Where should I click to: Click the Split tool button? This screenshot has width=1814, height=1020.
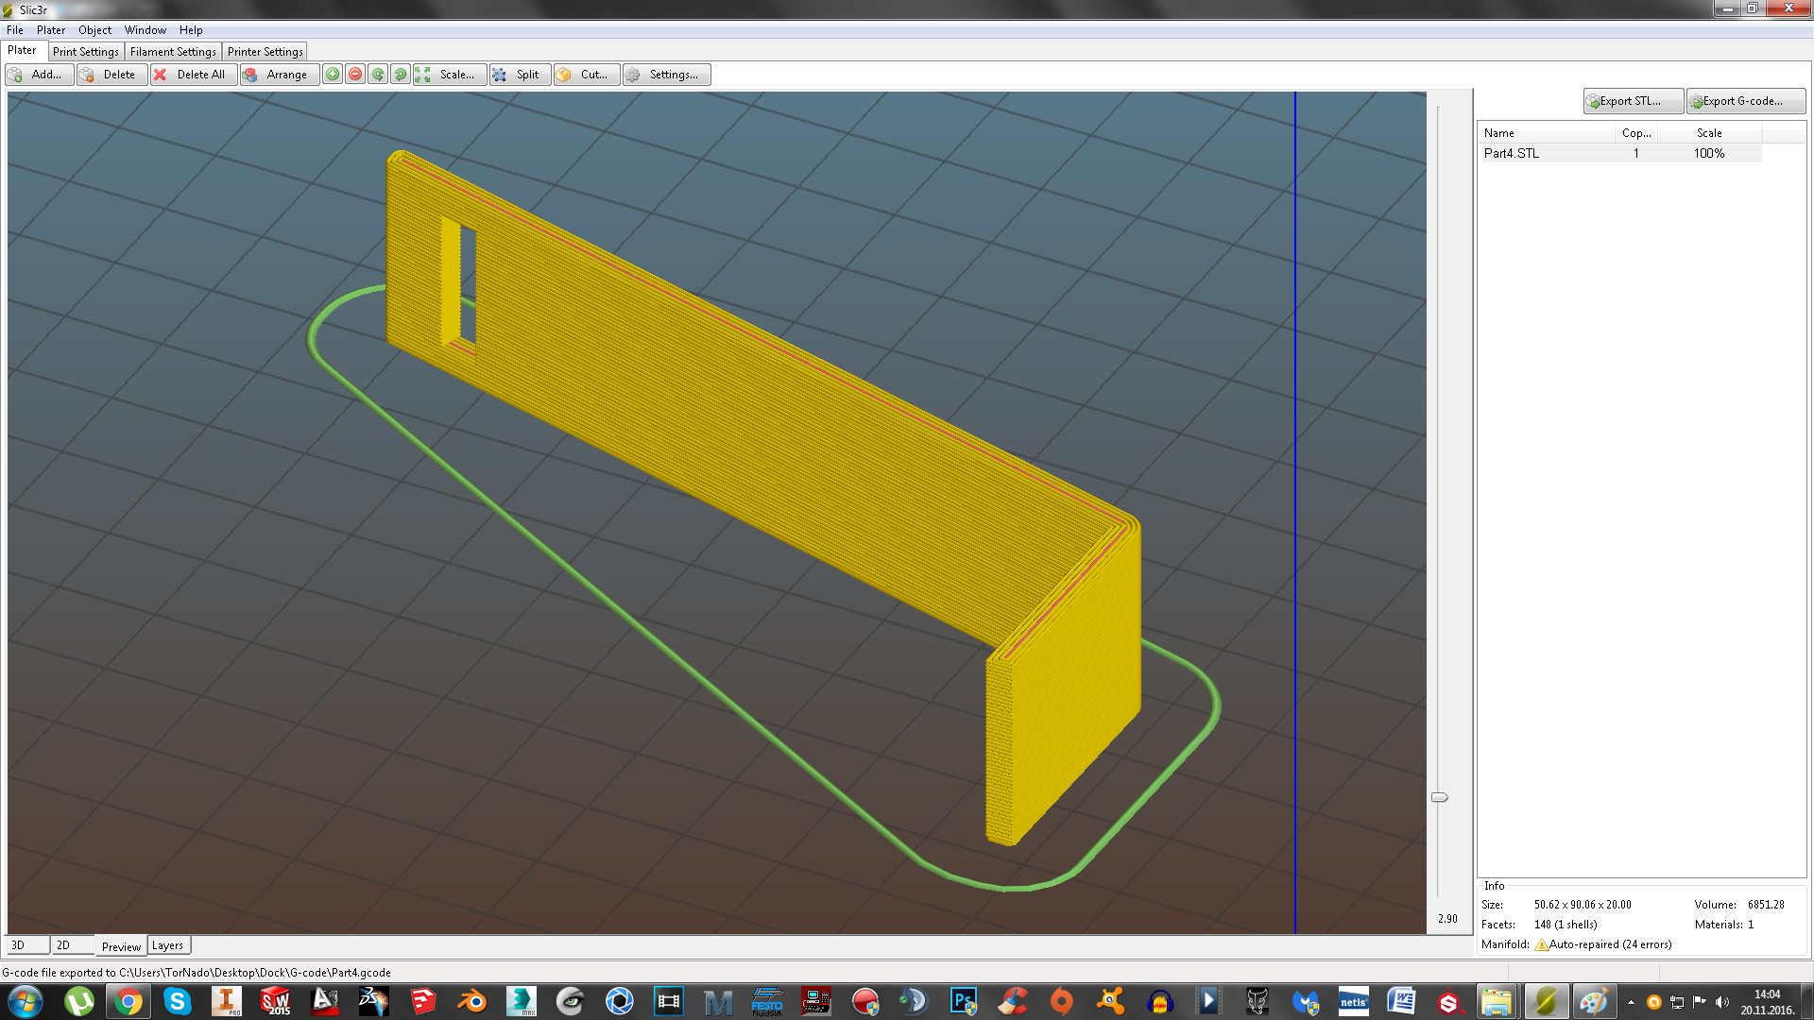519,75
